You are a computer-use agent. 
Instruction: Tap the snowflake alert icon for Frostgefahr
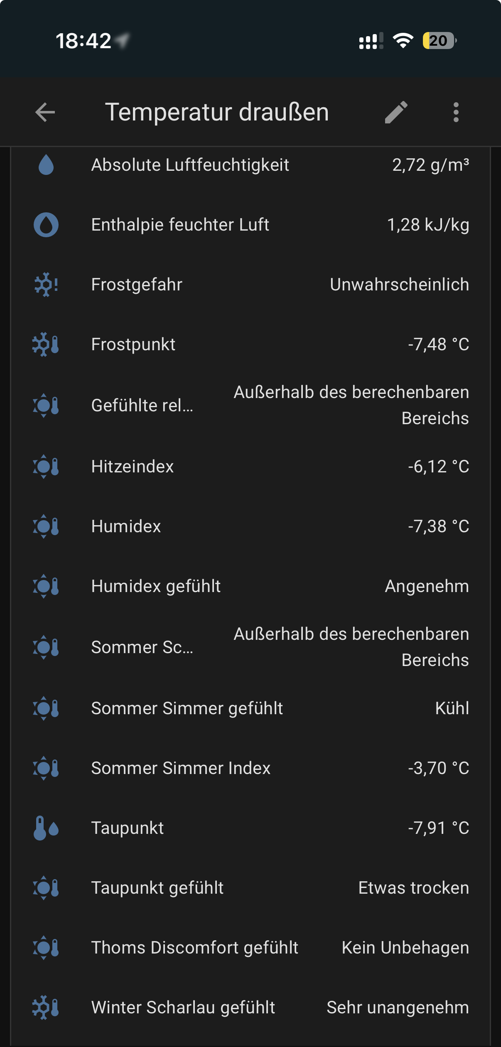[x=46, y=285]
